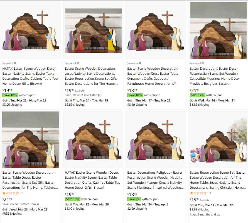The height and width of the screenshot is (223, 248).
Task: Open second HATAK Easter Scene listing image
Action: (93, 140)
